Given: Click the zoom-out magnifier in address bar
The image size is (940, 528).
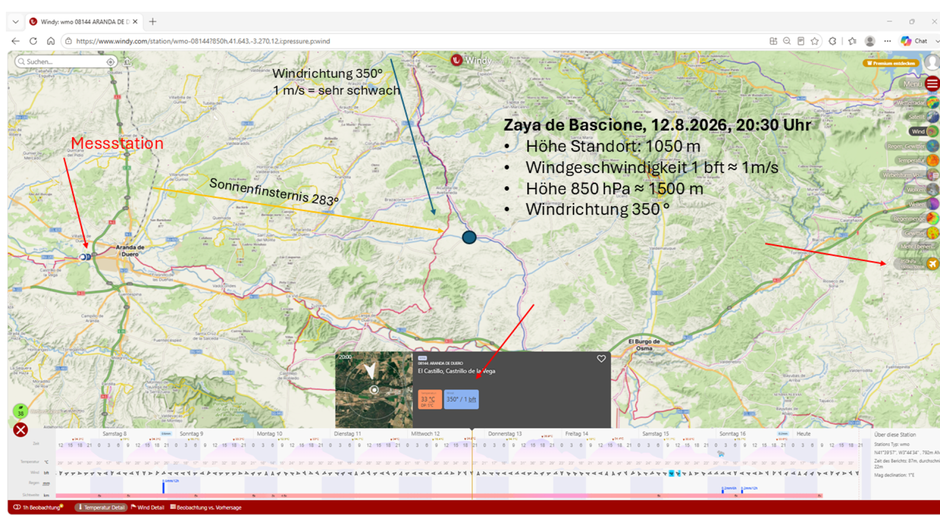Looking at the screenshot, I should [787, 41].
